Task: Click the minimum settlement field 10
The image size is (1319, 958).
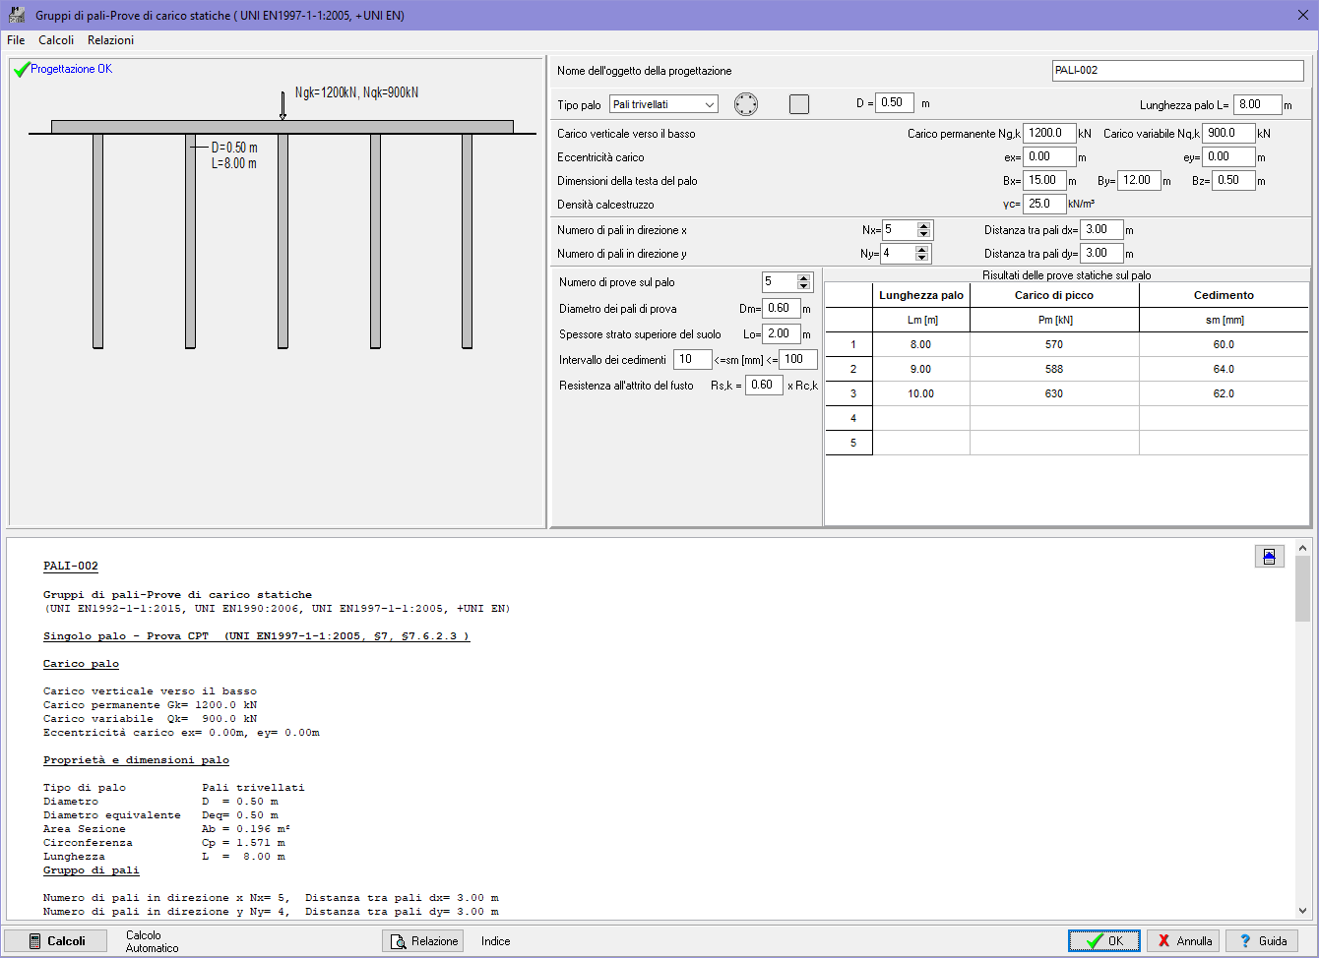Action: tap(692, 359)
